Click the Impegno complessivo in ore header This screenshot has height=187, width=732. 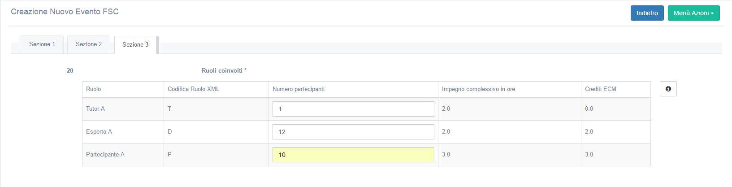478,89
